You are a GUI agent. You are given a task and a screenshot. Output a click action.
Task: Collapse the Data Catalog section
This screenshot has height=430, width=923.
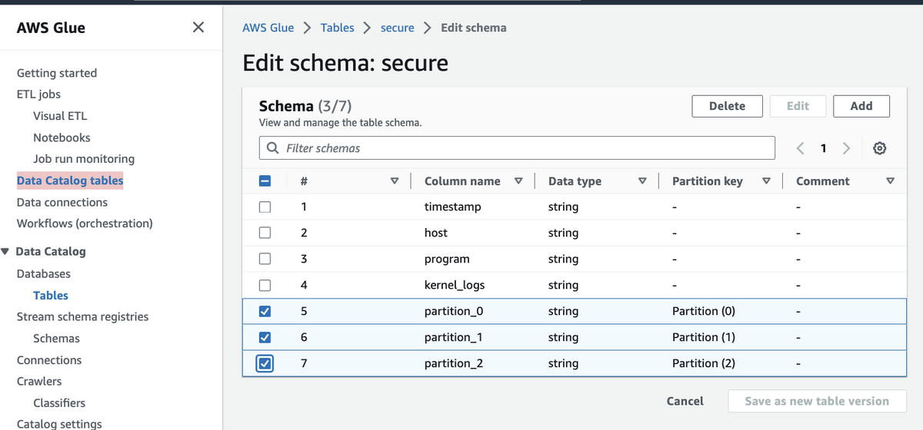(x=7, y=252)
